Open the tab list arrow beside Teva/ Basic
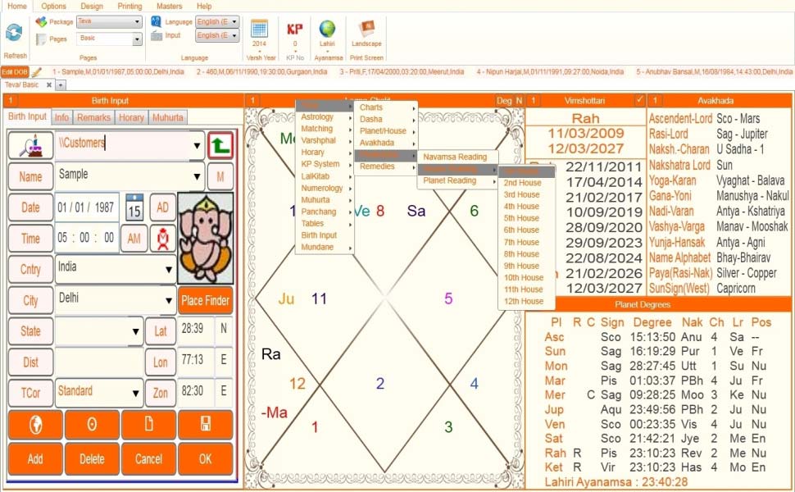 (x=61, y=85)
